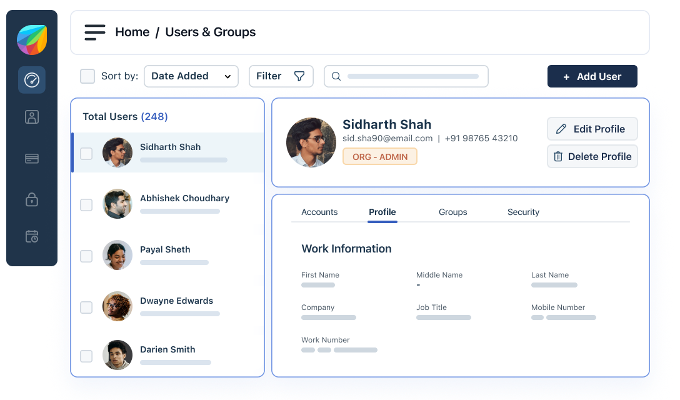Select the checkbox beside Payal Sheth

click(x=86, y=255)
